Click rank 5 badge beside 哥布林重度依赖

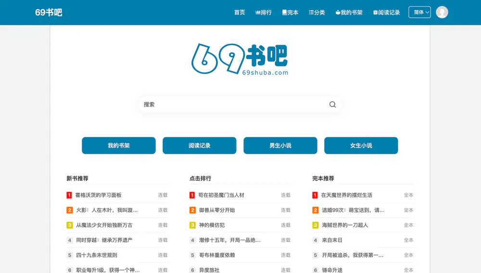point(192,255)
